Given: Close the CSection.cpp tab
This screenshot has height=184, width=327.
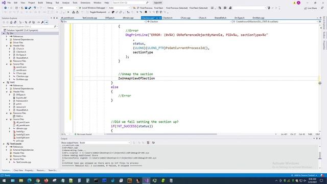Looking at the screenshot, I should [x=160, y=18].
